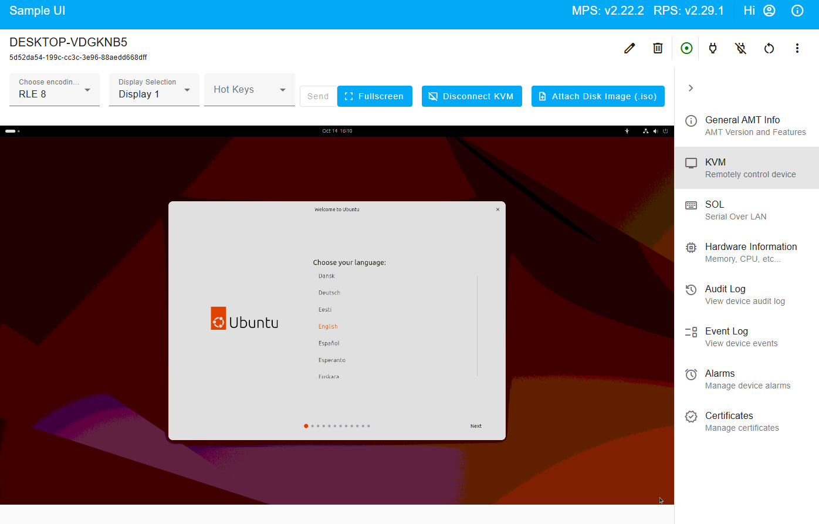Open the info icon in the top bar
Viewport: 819px width, 524px height.
coord(797,10)
